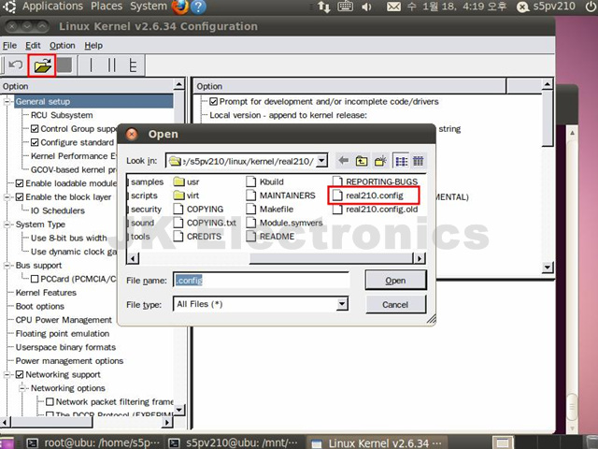
Task: Collapse the Networking options tree node
Action: point(22,388)
